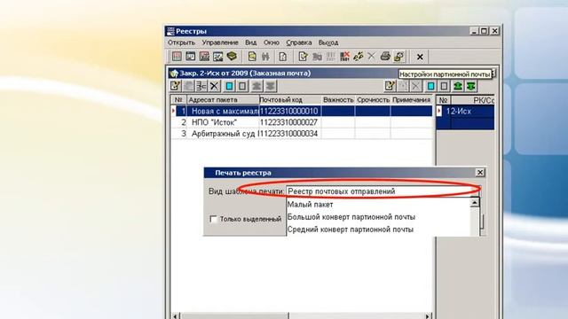Image resolution: width=568 pixels, height=319 pixels.
Task: Select row 'Новая с максимал' in recipient list
Action: point(302,111)
